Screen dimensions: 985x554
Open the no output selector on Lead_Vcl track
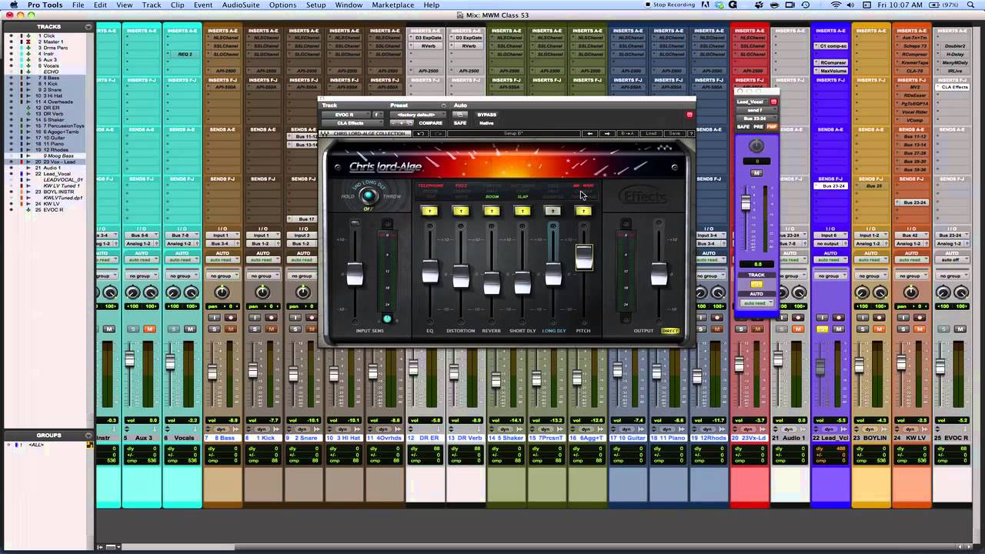(830, 243)
